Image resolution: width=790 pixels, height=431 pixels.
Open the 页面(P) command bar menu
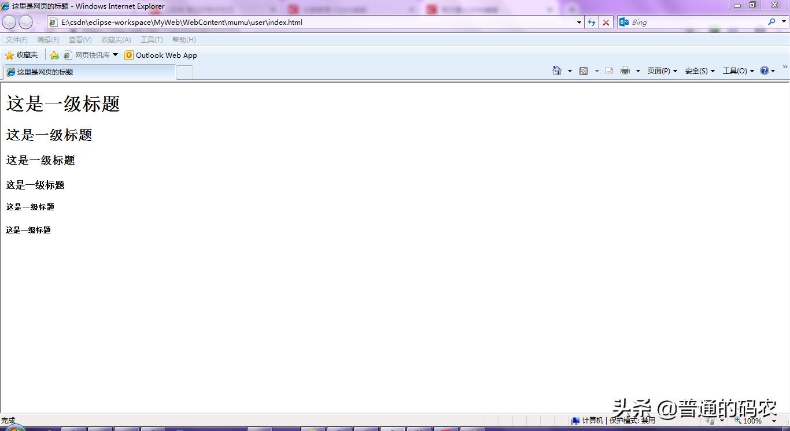tap(662, 71)
